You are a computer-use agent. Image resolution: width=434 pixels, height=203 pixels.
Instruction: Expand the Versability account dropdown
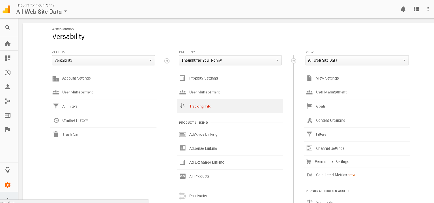(103, 60)
